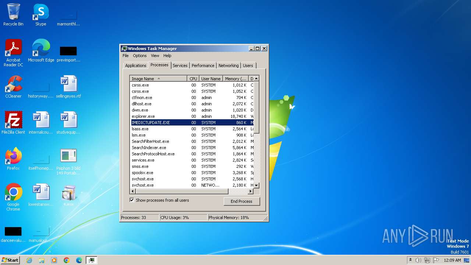The width and height of the screenshot is (471, 265).
Task: Open the Google Chrome desktop shortcut
Action: (x=13, y=197)
